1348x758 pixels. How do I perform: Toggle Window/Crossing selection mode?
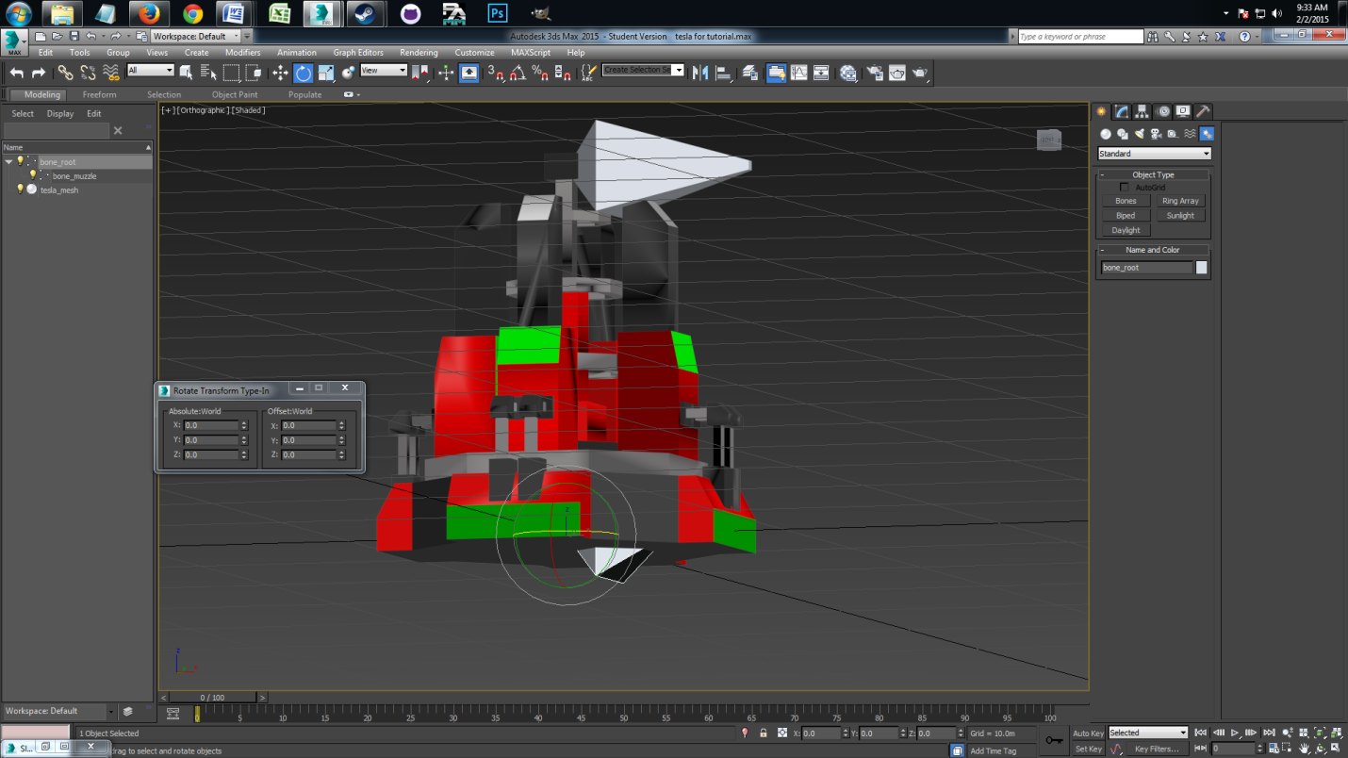[x=254, y=73]
